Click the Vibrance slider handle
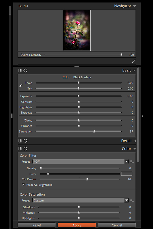This screenshot has height=229, width=153. pos(79,126)
